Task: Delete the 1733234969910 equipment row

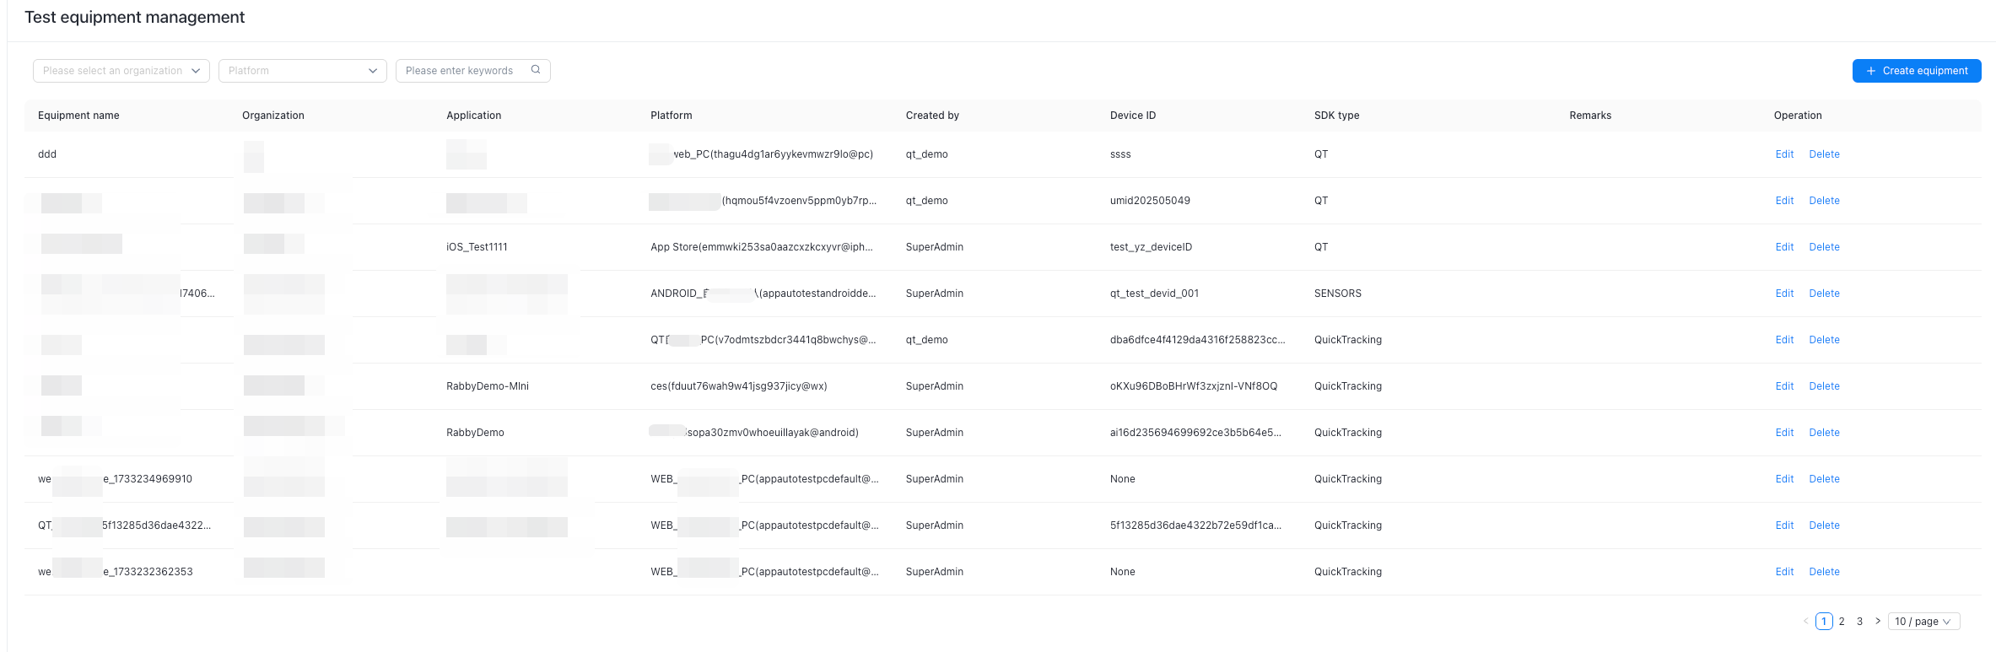Action: [1824, 479]
